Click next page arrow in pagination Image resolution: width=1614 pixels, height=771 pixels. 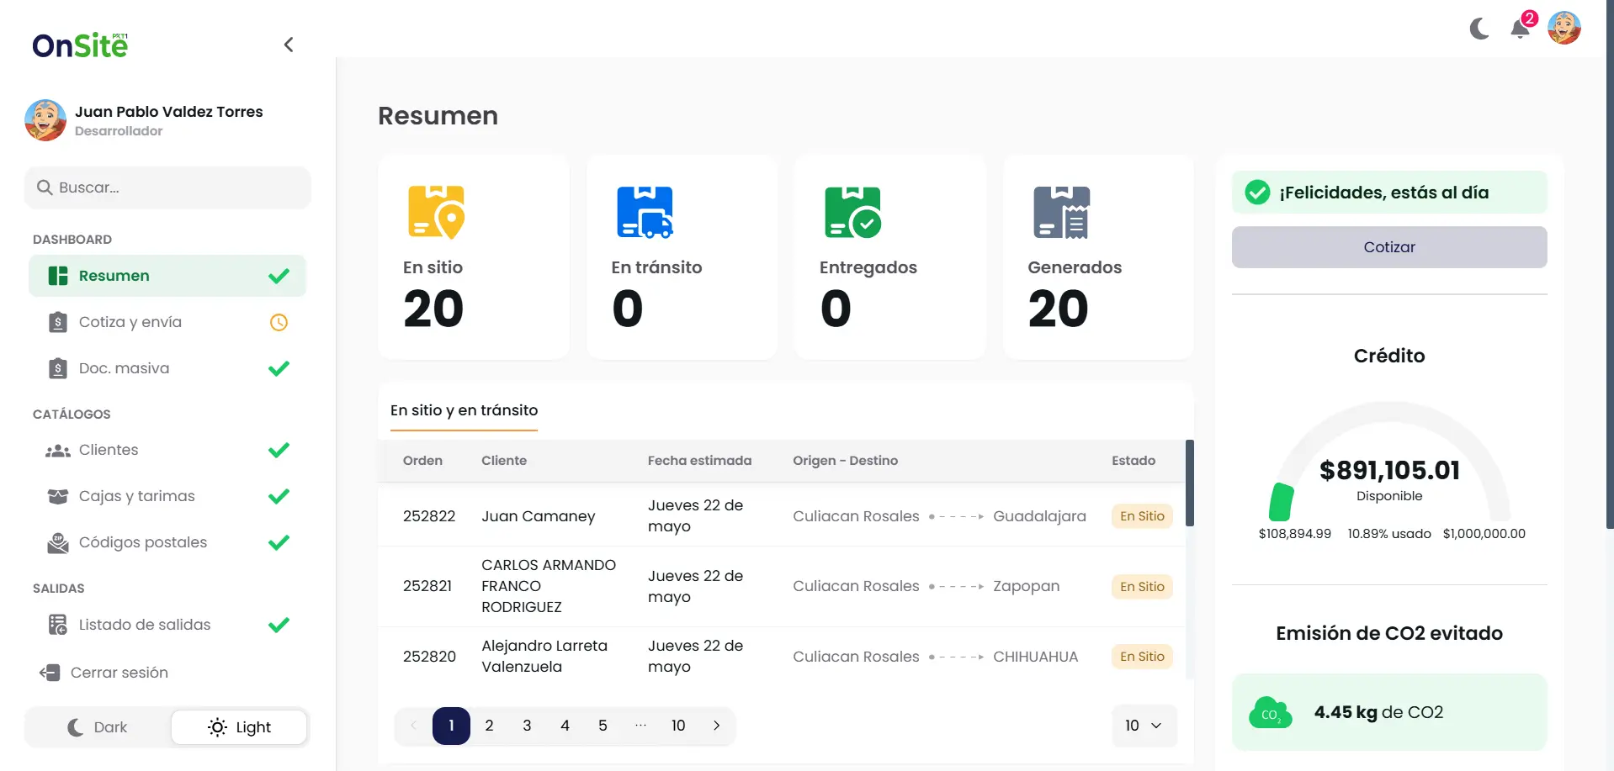[716, 726]
